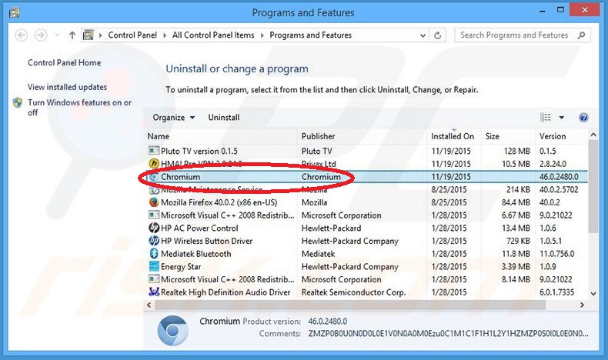Sort by Name column header
This screenshot has height=360, width=608.
point(221,136)
